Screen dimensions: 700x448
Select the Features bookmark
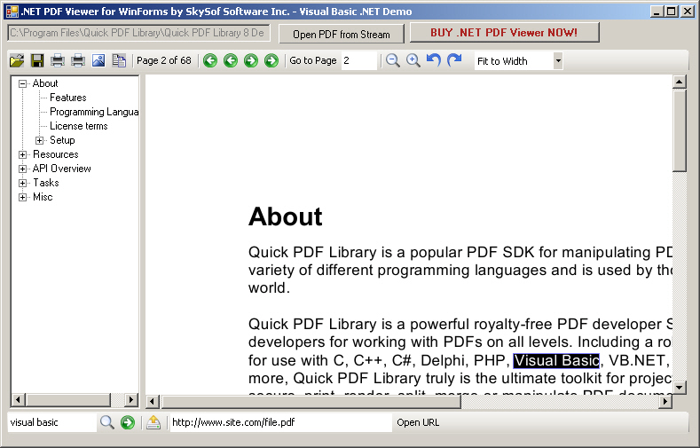(x=67, y=98)
